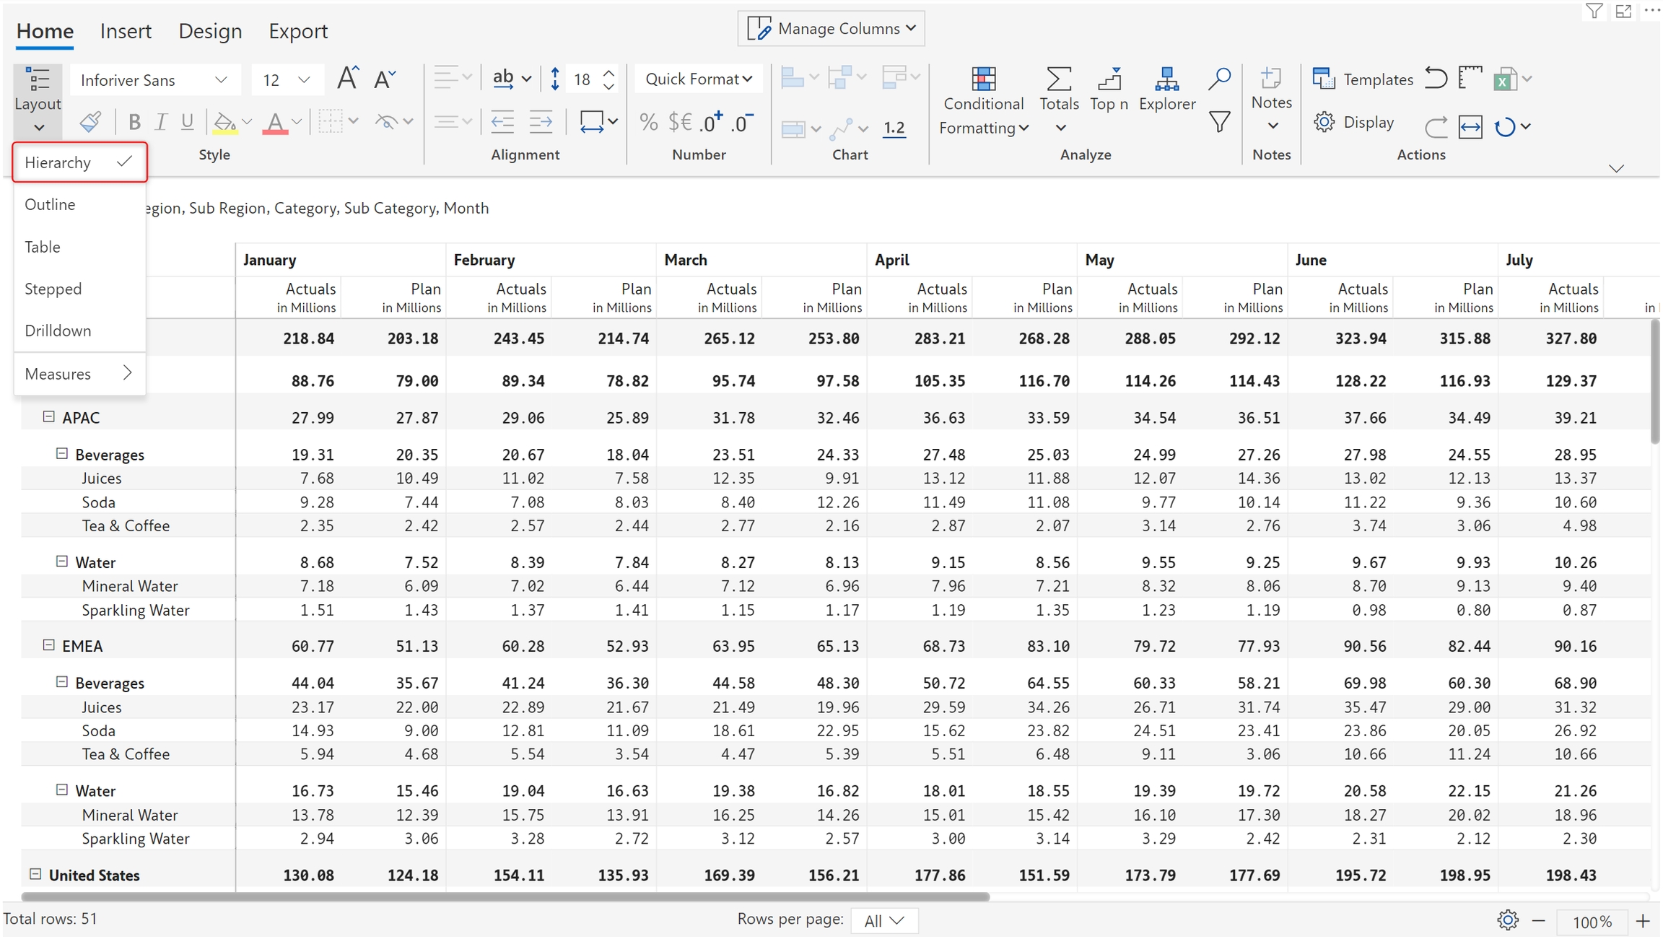Open the Rows per page selector
Viewport: 1663px width, 939px height.
[x=883, y=920]
